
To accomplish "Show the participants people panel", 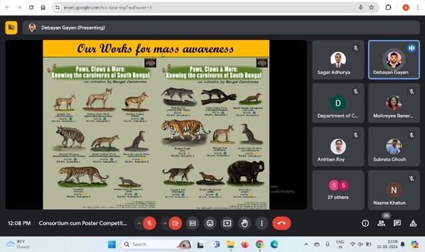I will click(381, 223).
